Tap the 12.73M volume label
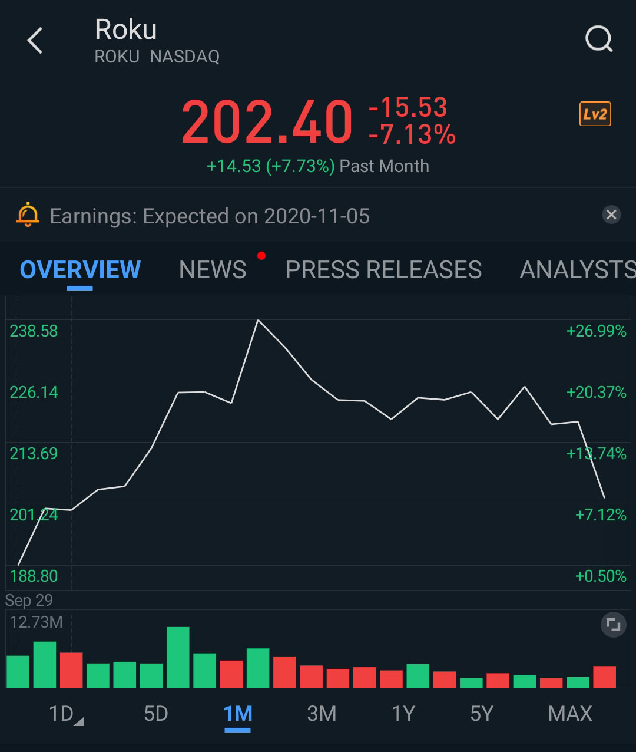Image resolution: width=636 pixels, height=752 pixels. tap(36, 622)
